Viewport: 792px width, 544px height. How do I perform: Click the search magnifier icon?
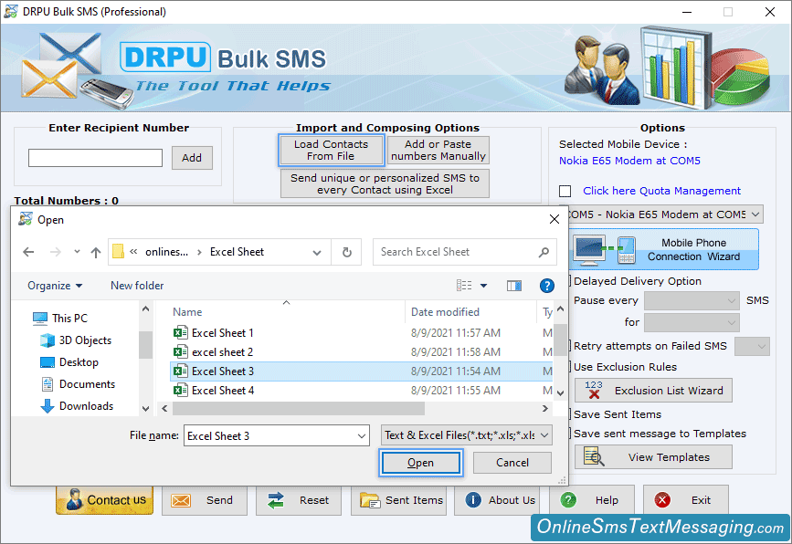pos(544,252)
